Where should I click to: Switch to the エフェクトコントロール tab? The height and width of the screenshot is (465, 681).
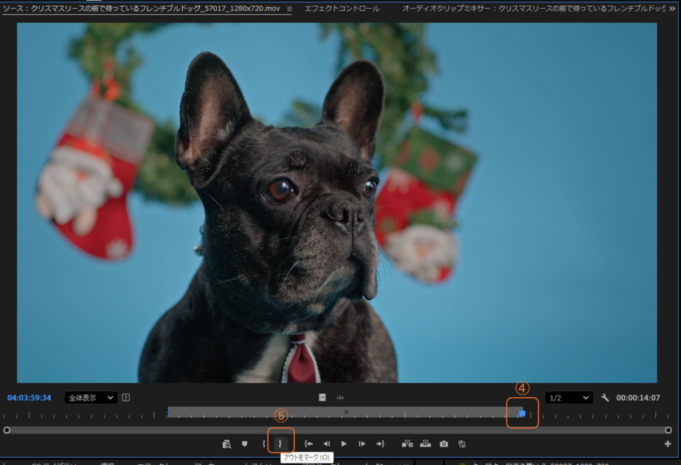click(342, 9)
